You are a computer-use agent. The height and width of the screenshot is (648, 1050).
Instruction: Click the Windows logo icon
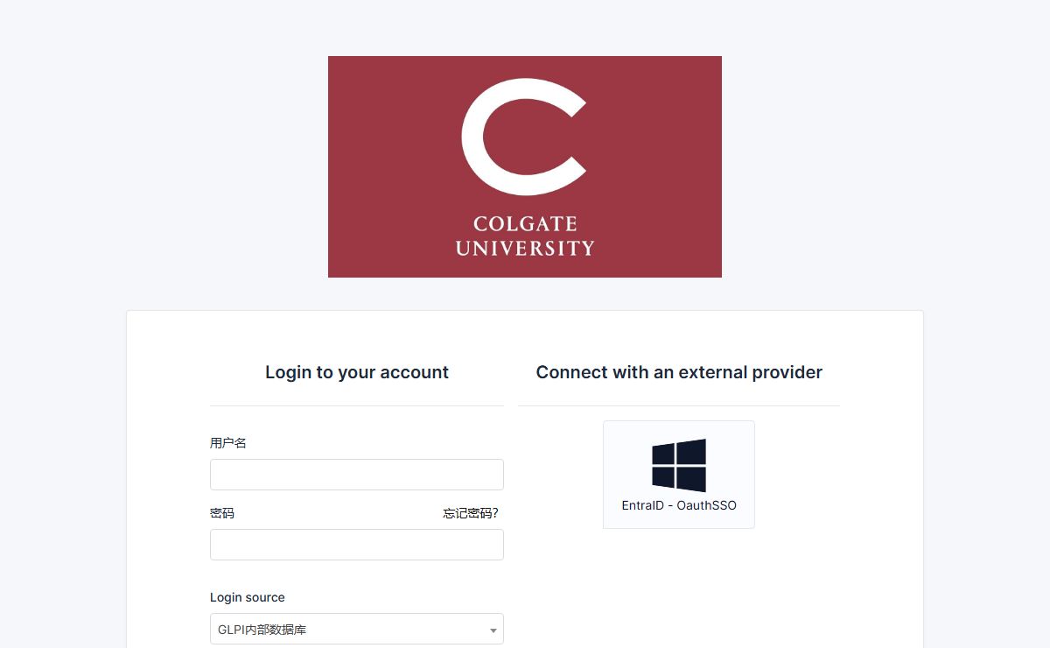(x=679, y=466)
